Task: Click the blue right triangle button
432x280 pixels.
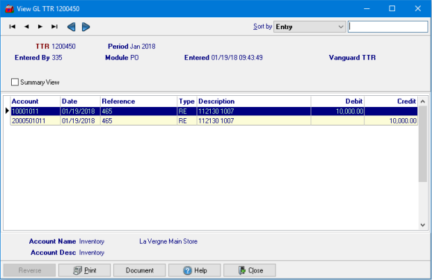Action: pos(86,27)
